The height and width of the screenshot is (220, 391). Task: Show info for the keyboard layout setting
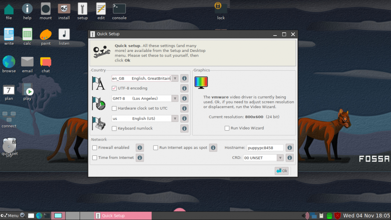[x=184, y=118]
